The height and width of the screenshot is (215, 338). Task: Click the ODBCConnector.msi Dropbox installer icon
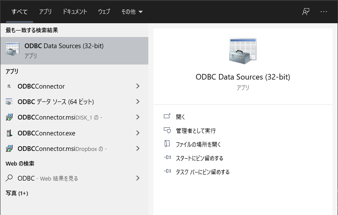9,148
